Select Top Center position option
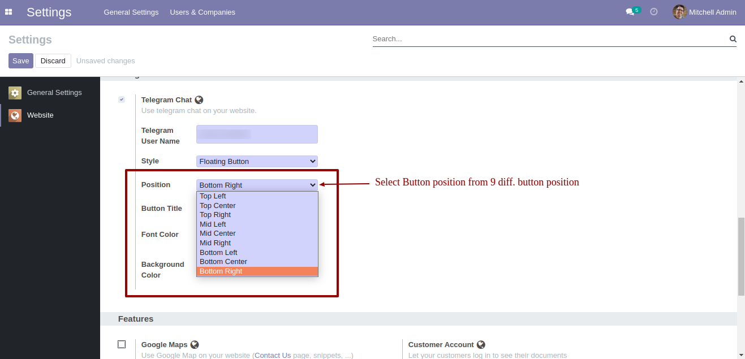The width and height of the screenshot is (745, 359). [257, 206]
